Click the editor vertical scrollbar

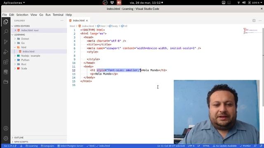263,67
